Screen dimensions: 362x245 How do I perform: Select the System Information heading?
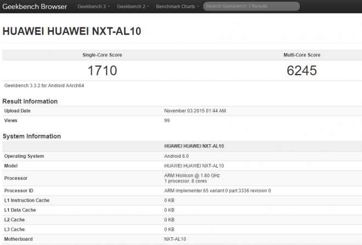pos(32,136)
